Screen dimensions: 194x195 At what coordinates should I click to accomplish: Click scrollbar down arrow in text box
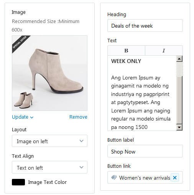179,127
